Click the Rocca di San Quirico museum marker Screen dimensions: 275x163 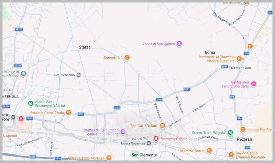[179, 44]
